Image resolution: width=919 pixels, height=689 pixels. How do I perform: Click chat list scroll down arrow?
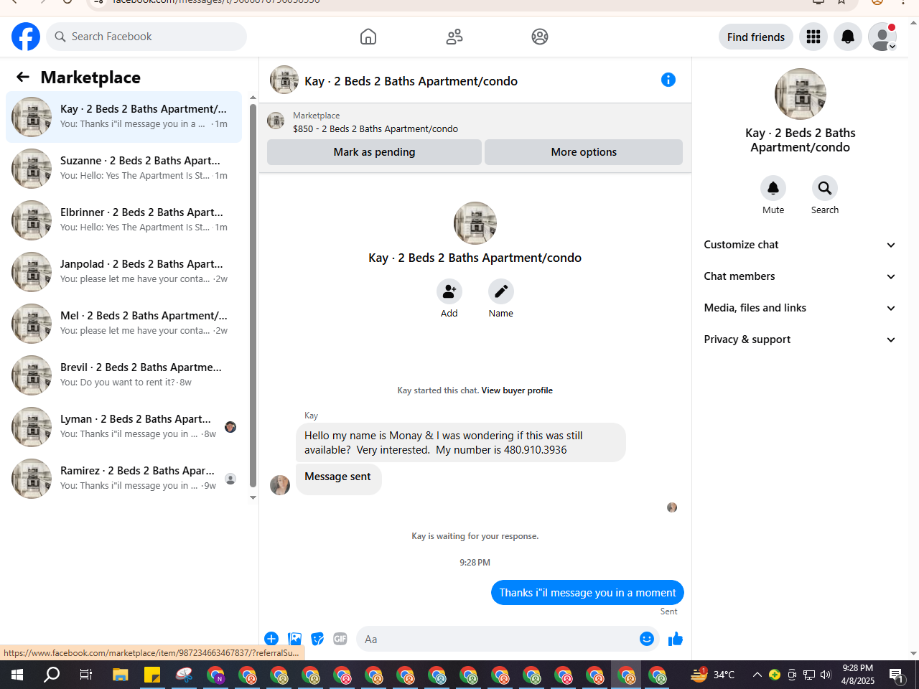tap(253, 497)
